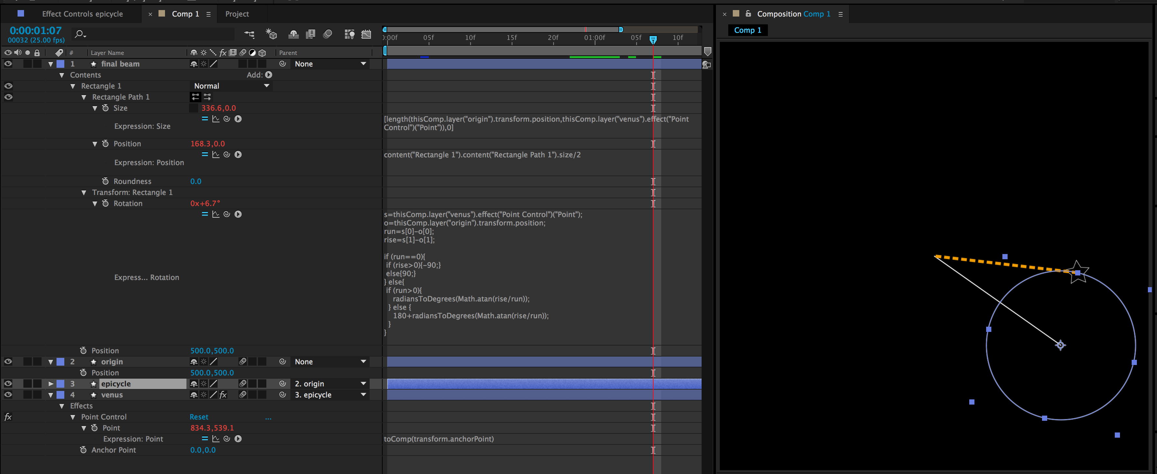Hide the Rectangle Path 1 item
Viewport: 1157px width, 474px height.
coord(8,97)
